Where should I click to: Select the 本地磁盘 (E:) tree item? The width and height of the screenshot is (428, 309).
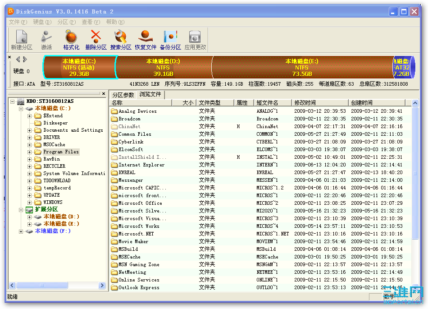pos(61,224)
